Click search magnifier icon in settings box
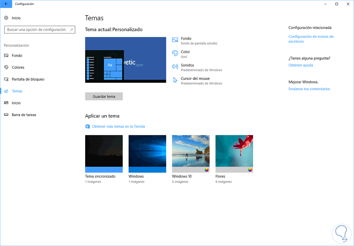Screen dimensions: 354x246 point(72,30)
